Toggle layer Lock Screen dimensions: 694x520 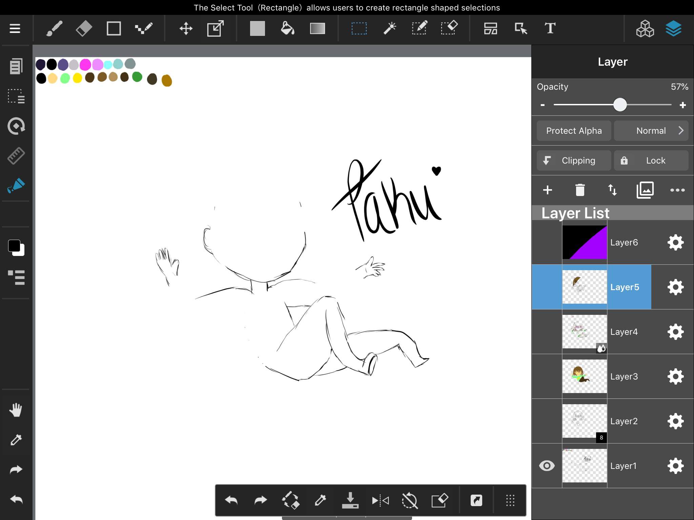coord(651,160)
